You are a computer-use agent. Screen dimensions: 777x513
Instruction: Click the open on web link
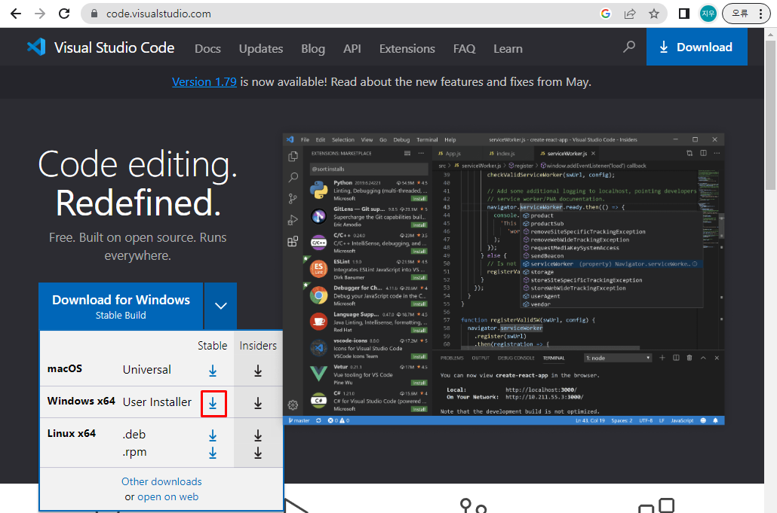[x=167, y=496]
